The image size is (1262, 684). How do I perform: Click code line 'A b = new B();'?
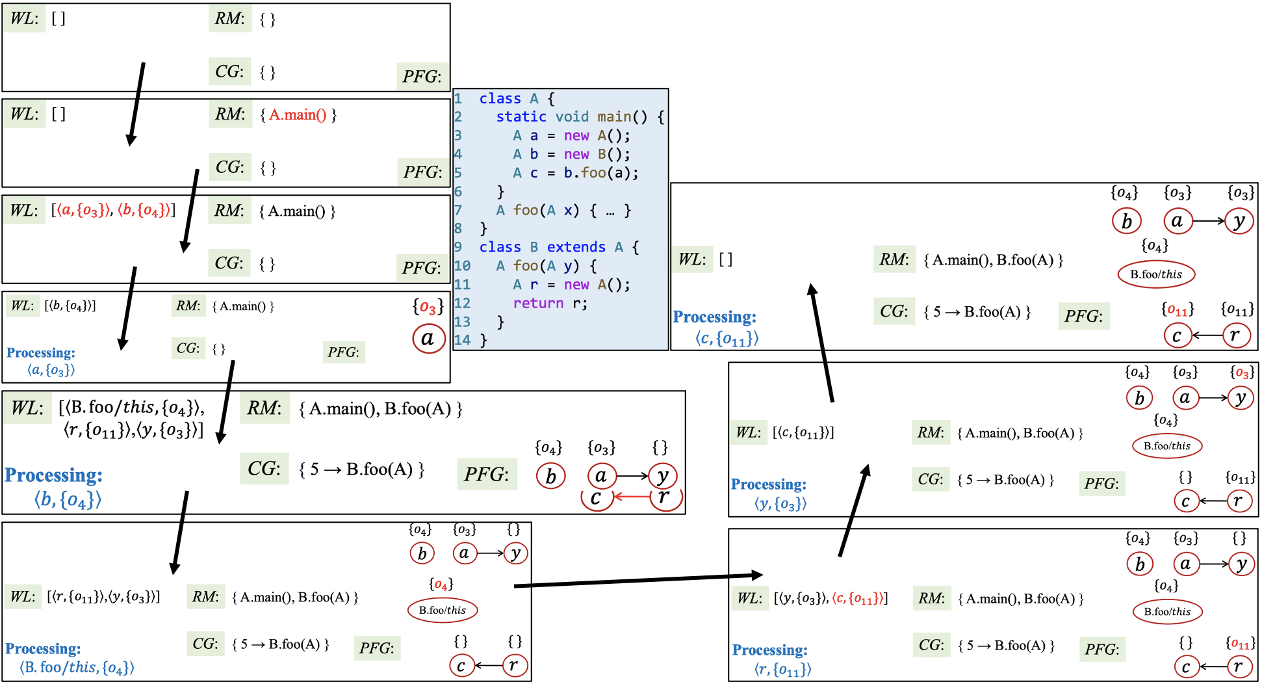(x=571, y=155)
